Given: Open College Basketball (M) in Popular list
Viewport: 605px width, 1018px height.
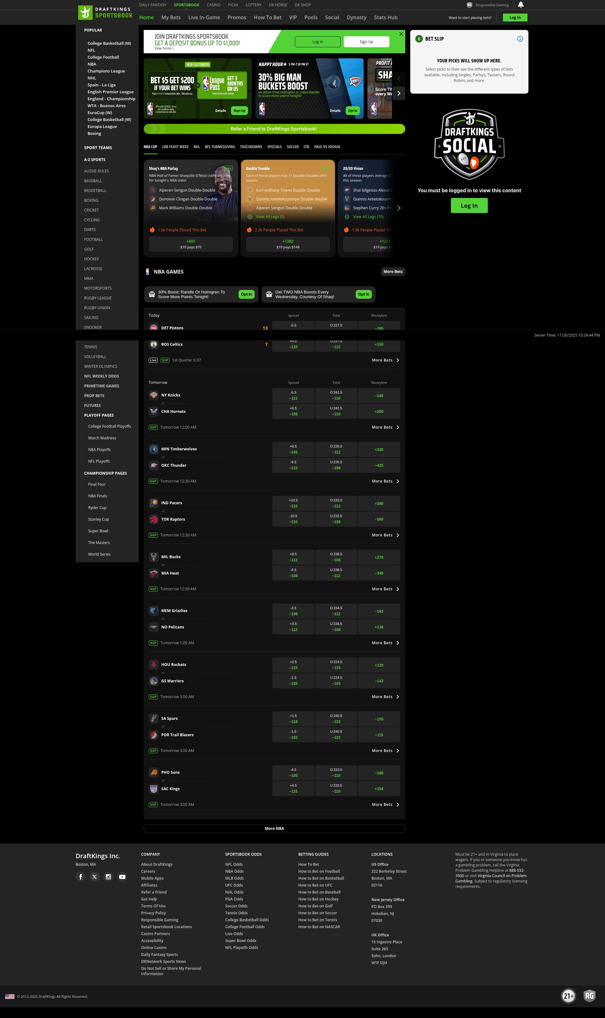Looking at the screenshot, I should (109, 43).
